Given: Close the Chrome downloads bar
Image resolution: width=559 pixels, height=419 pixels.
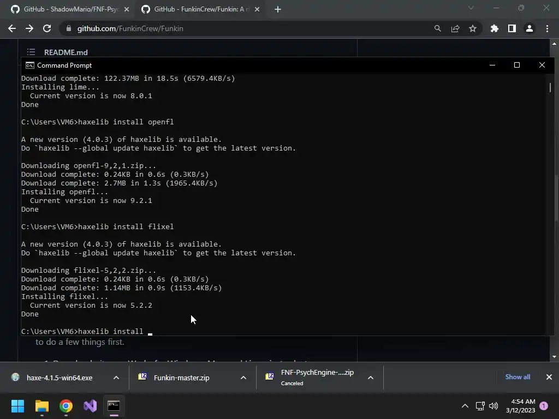Looking at the screenshot, I should coord(549,377).
